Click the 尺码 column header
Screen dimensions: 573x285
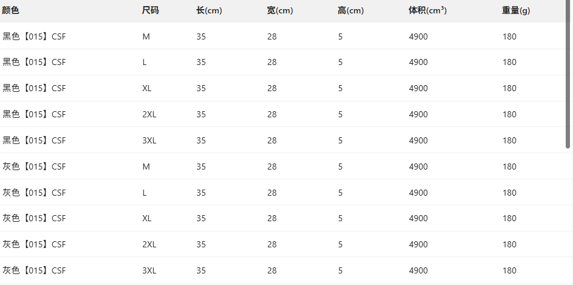click(x=151, y=10)
